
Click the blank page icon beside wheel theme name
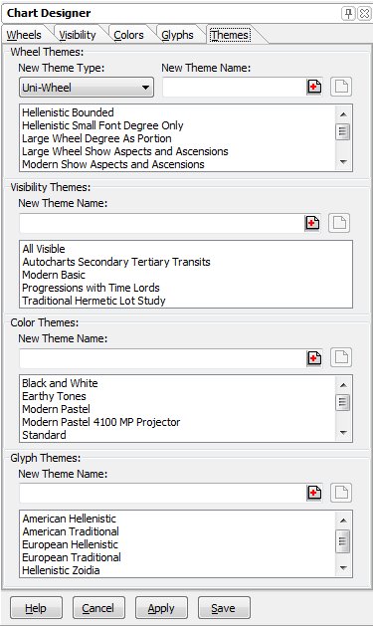pos(341,87)
